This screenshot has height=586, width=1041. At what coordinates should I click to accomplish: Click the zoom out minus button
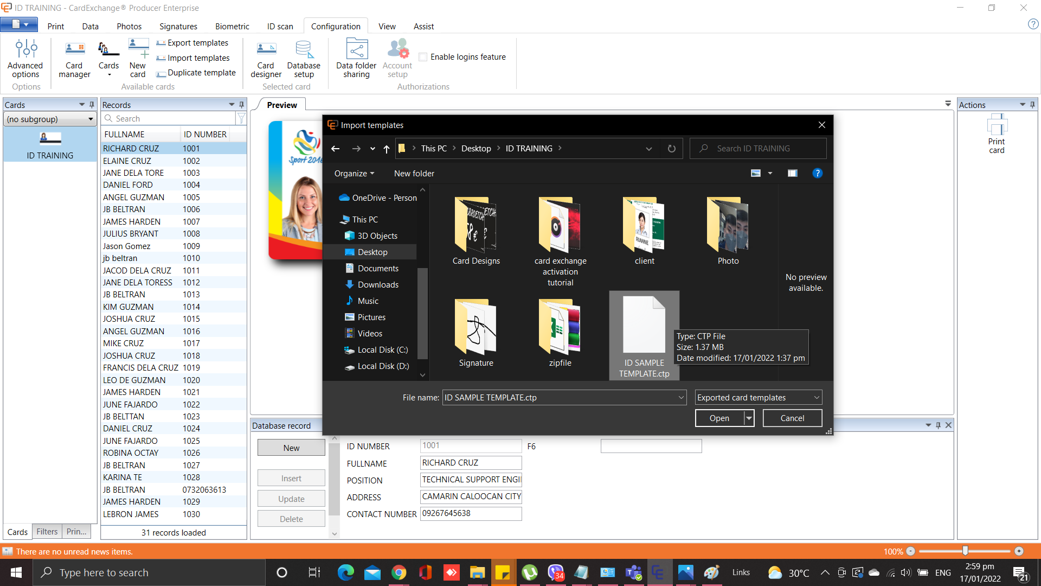(911, 551)
